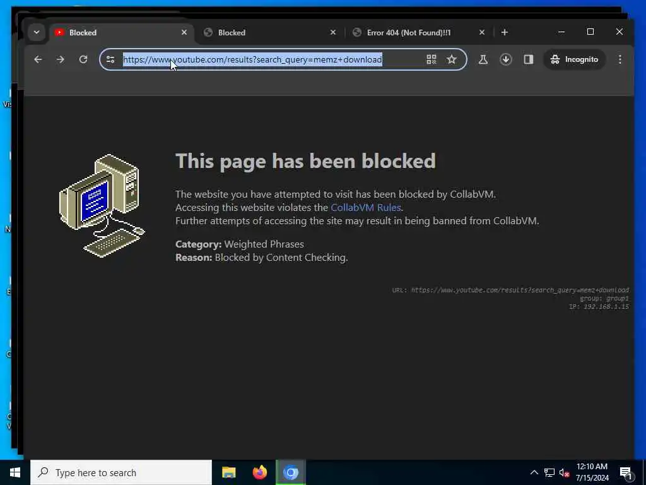The width and height of the screenshot is (646, 485).
Task: Close the YouTube Blocked tab
Action: point(184,32)
